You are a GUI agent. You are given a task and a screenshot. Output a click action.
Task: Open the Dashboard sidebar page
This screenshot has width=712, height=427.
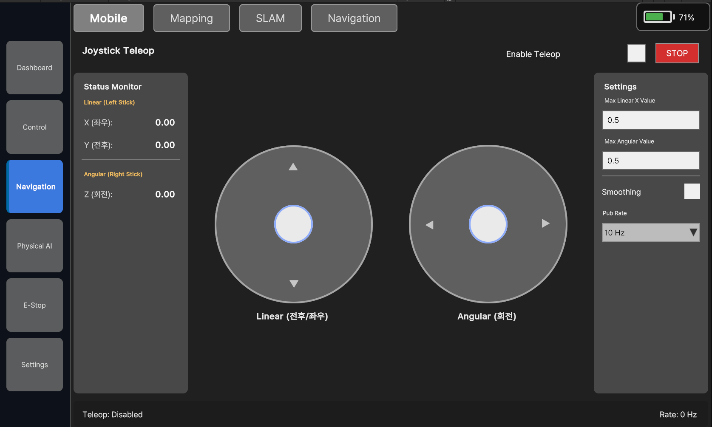(x=34, y=68)
